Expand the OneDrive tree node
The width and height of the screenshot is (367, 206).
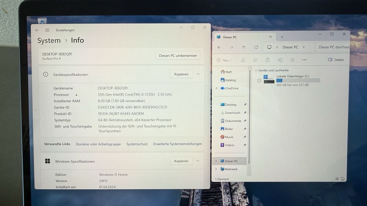pyautogui.click(x=217, y=88)
